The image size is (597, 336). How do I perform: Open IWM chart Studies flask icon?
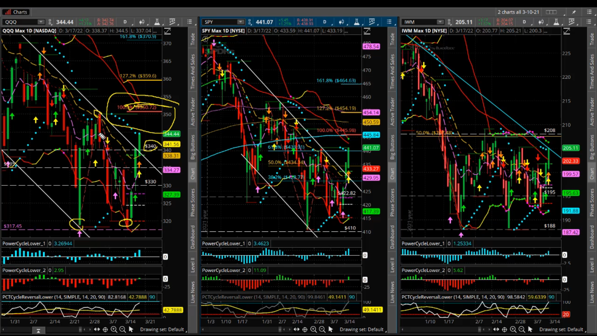click(x=556, y=22)
